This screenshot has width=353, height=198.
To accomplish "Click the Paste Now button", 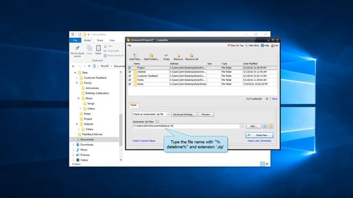I will 259,135.
